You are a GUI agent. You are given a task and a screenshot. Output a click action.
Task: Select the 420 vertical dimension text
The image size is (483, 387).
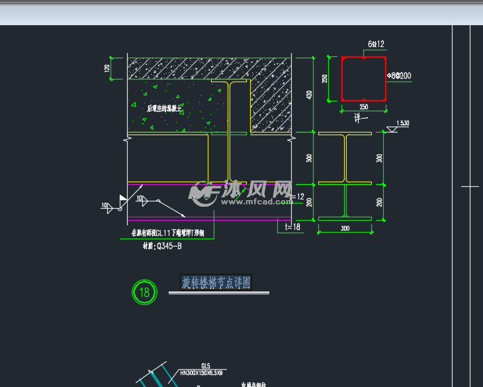(x=309, y=95)
